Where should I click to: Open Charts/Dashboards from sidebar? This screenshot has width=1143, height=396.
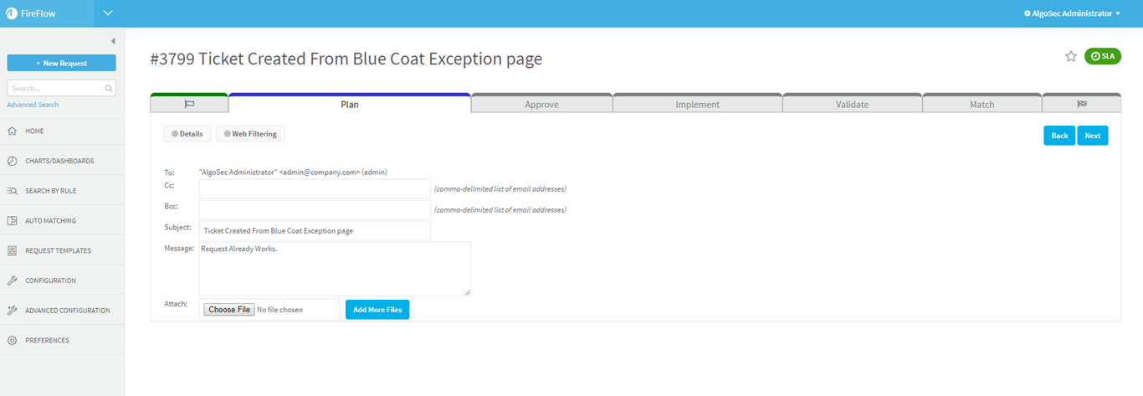coord(59,161)
